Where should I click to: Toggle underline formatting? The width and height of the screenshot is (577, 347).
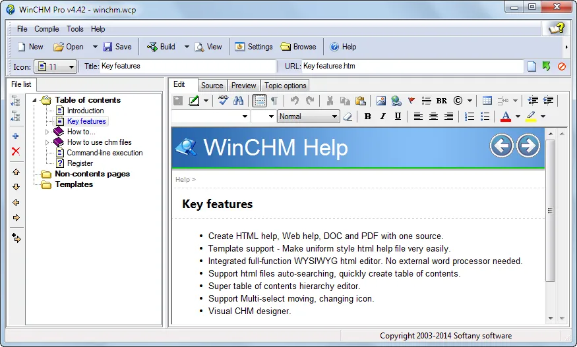click(398, 117)
